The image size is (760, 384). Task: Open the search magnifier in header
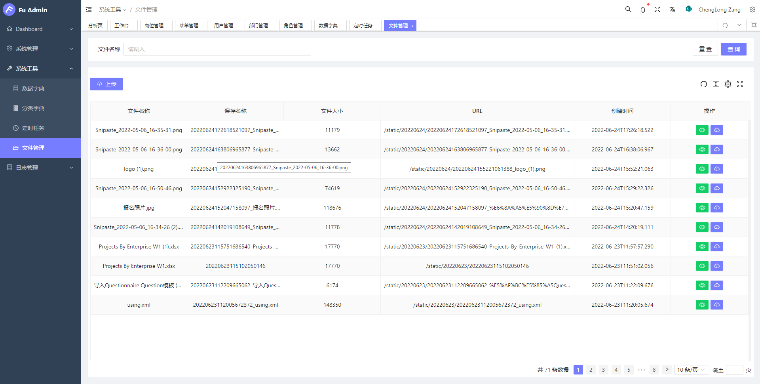tap(628, 10)
